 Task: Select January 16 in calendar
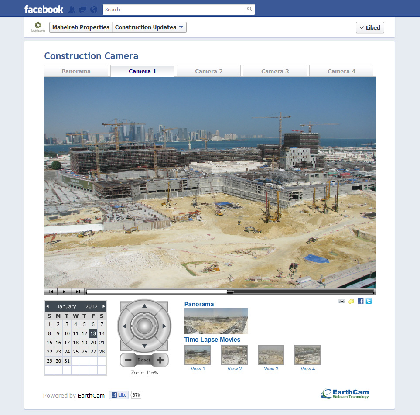coord(58,343)
